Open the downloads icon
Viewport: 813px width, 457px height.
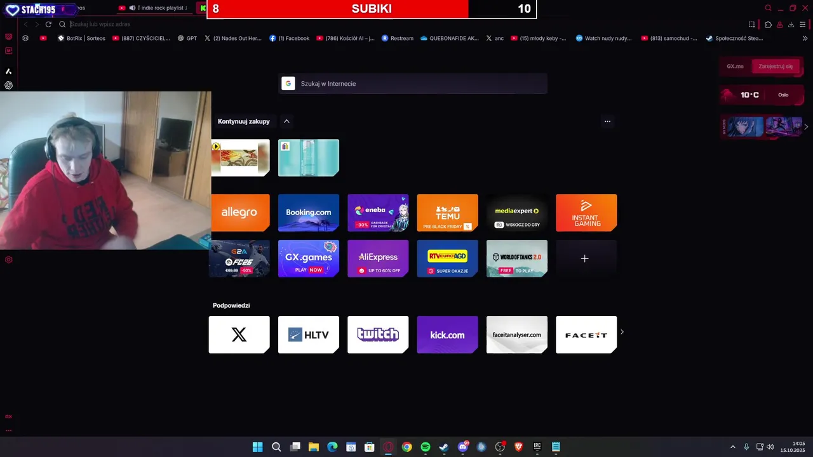[x=791, y=24]
